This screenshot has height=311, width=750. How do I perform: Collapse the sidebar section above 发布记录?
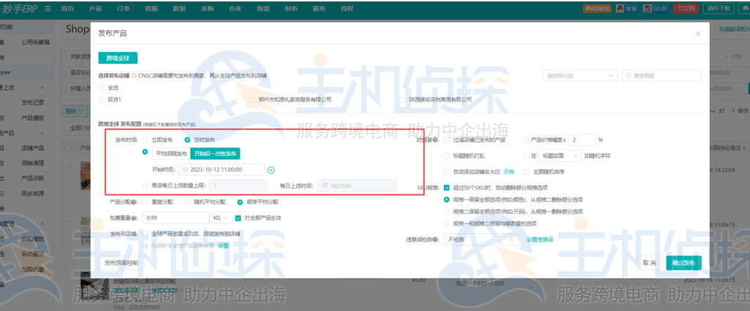click(42, 88)
